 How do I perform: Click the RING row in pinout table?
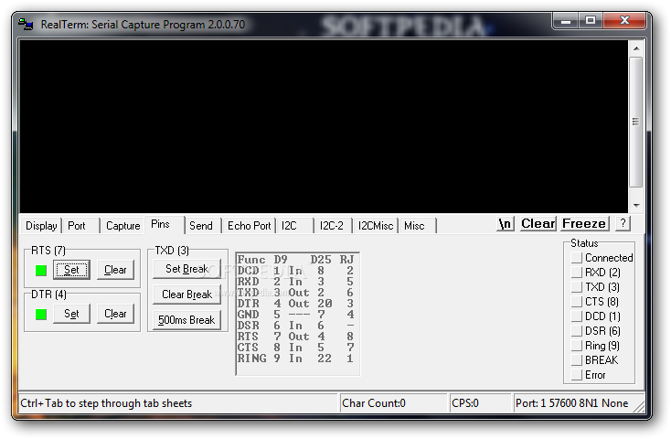pos(295,359)
